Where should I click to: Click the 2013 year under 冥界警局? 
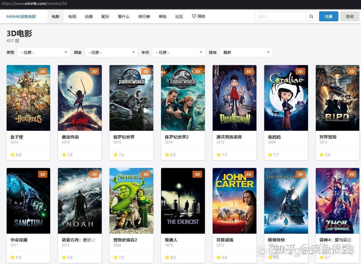pyautogui.click(x=323, y=142)
